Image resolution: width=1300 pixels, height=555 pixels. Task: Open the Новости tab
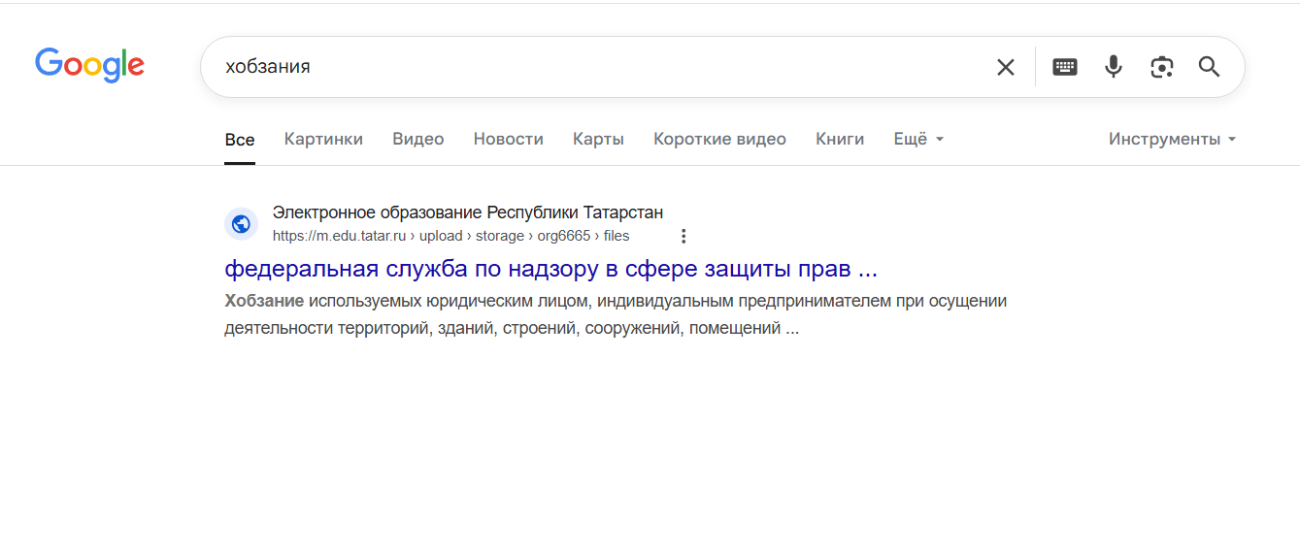[508, 139]
